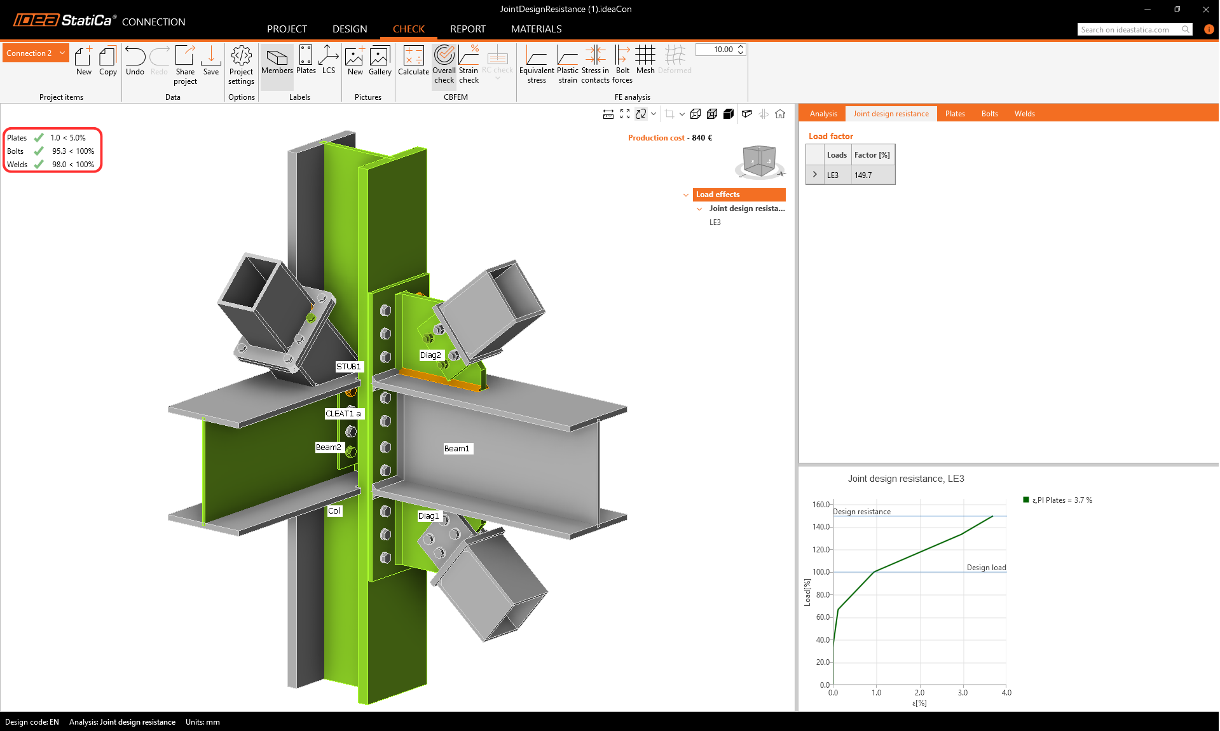Viewport: 1220px width, 731px height.
Task: Switch to the Analysis results tab
Action: coord(823,114)
